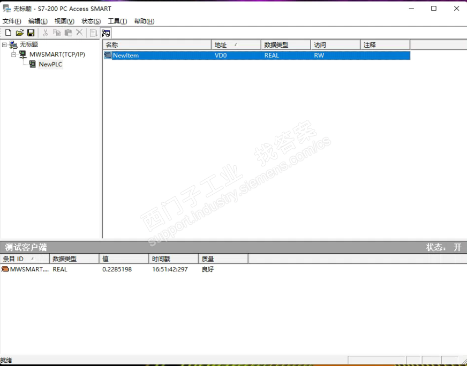Image resolution: width=467 pixels, height=366 pixels.
Task: Click the 16:51:42:297 timestamp cell
Action: coord(170,269)
